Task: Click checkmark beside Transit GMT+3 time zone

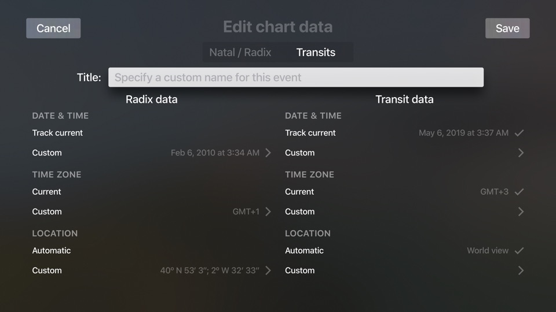Action: point(519,192)
